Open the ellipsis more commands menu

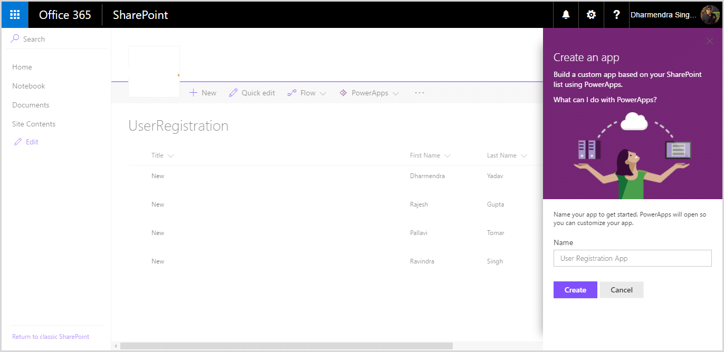point(420,93)
